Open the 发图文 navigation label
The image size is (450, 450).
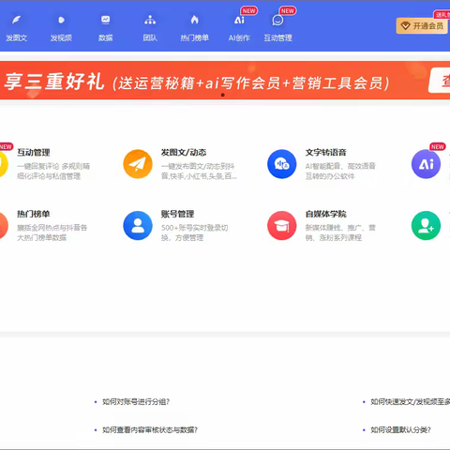coord(16,38)
